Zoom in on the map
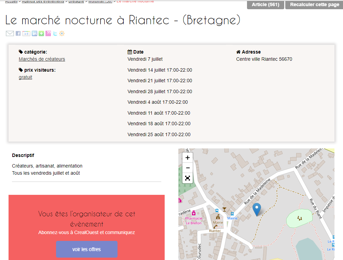 188,158
